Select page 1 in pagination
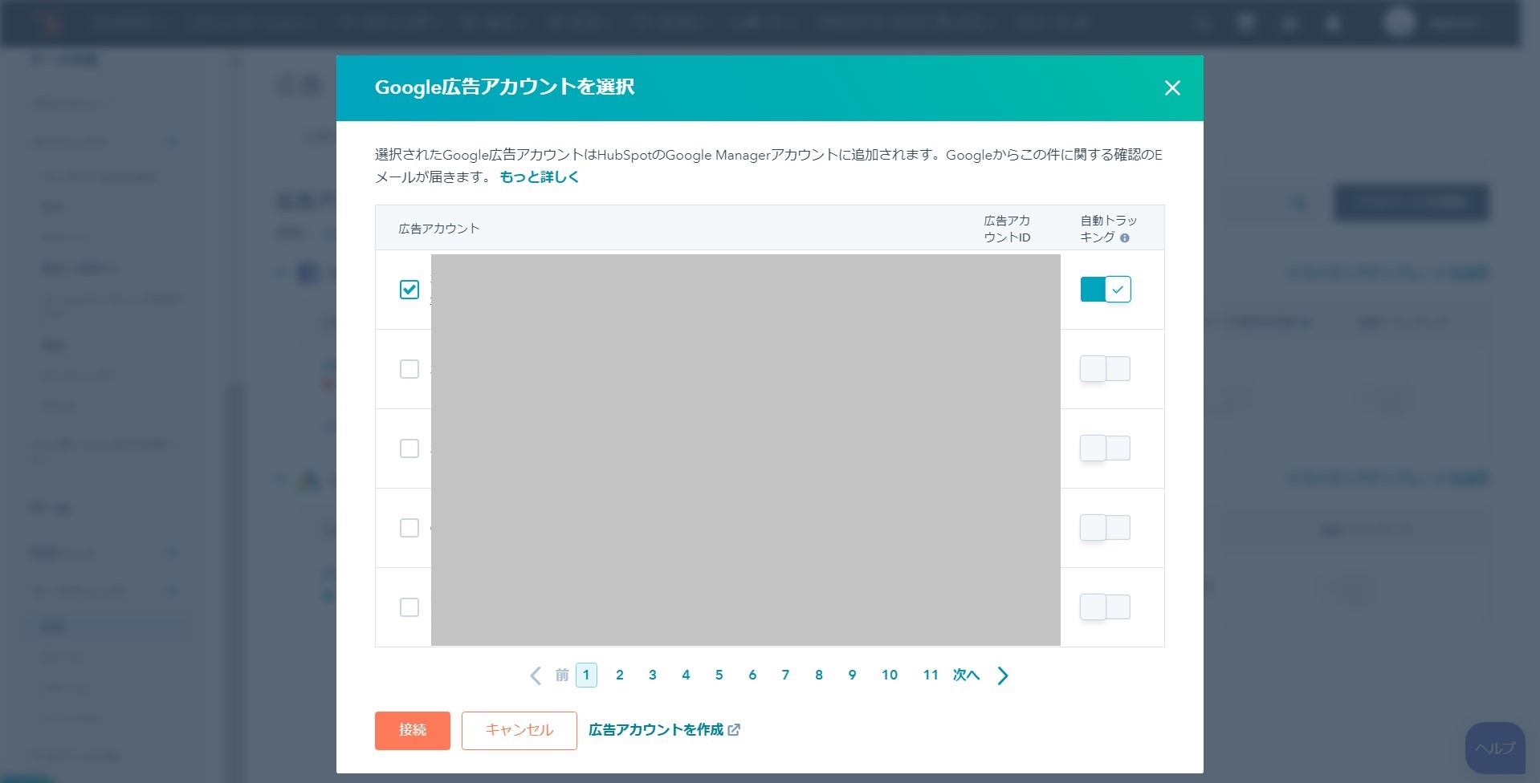1540x783 pixels. pyautogui.click(x=586, y=675)
